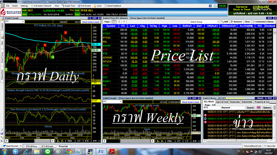Image resolution: width=277 pixels, height=155 pixels.
Task: Switch to the Industrials news tab
Action: (247, 102)
